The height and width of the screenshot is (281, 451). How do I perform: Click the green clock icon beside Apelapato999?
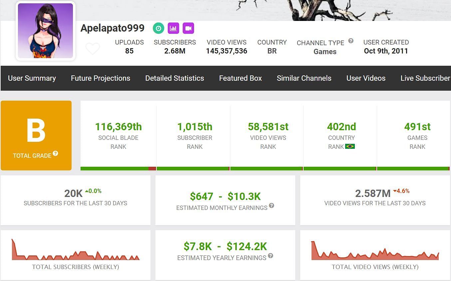[x=158, y=28]
